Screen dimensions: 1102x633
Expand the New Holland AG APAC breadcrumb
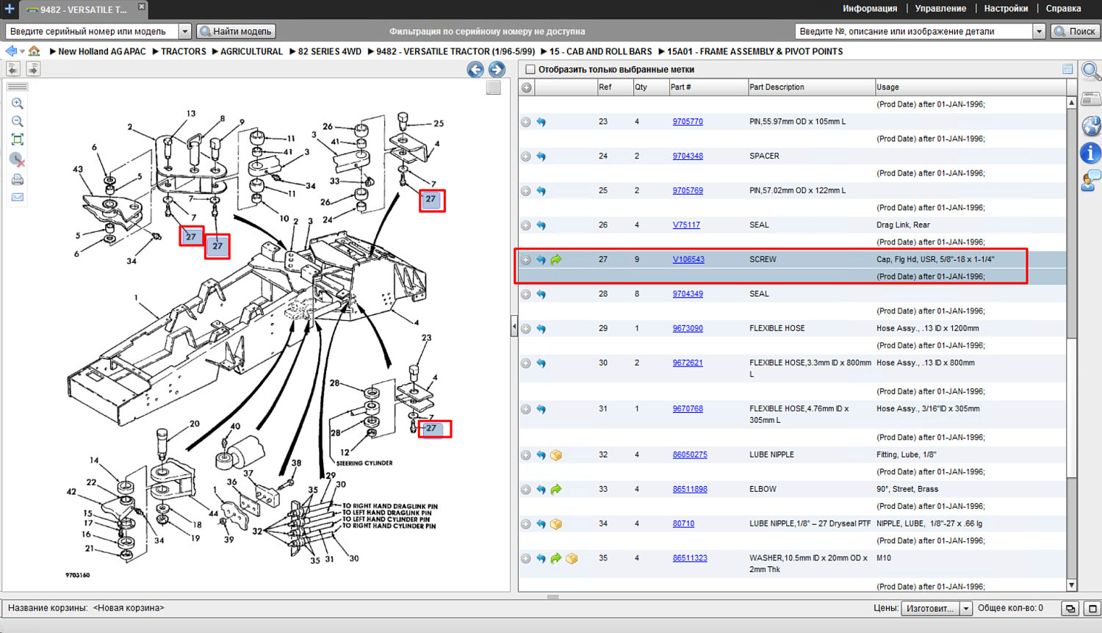53,51
